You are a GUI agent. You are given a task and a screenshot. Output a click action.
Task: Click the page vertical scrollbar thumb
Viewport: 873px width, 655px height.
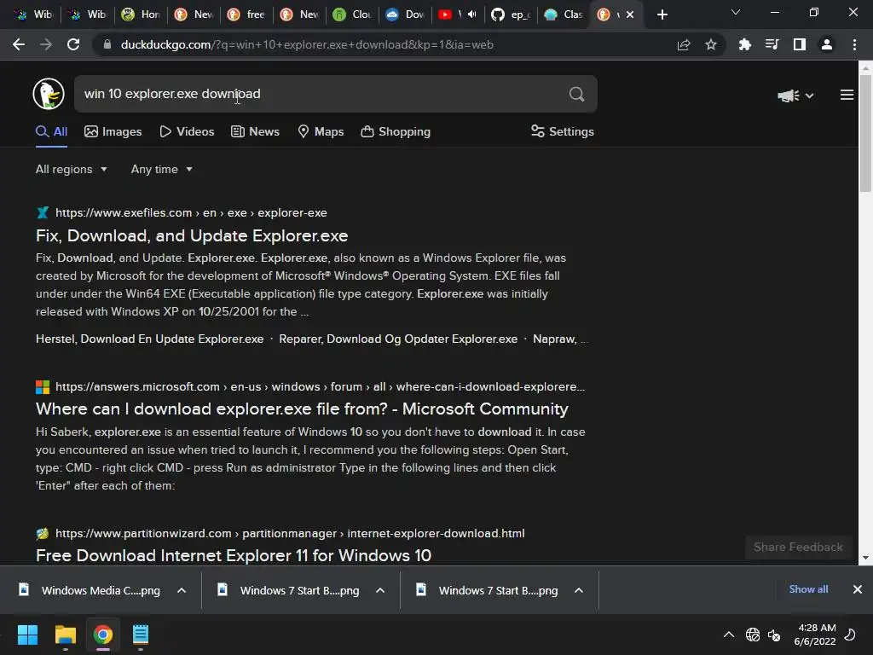point(865,133)
